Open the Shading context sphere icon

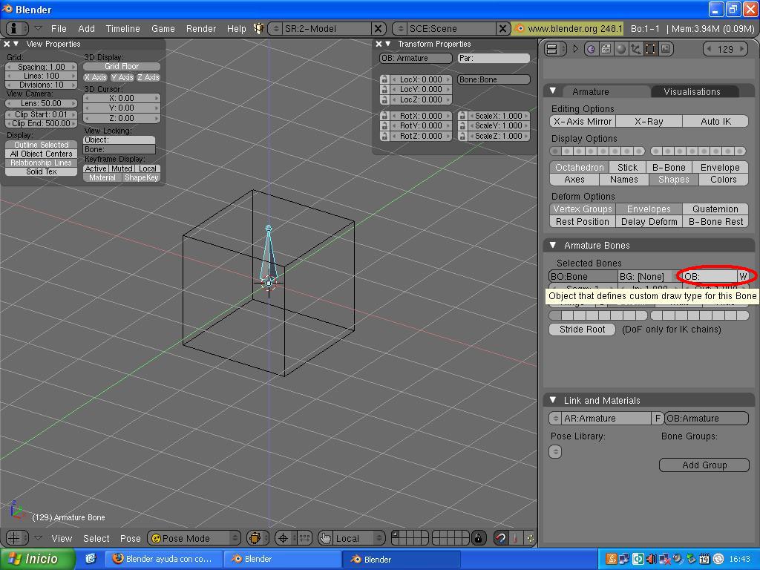(621, 49)
